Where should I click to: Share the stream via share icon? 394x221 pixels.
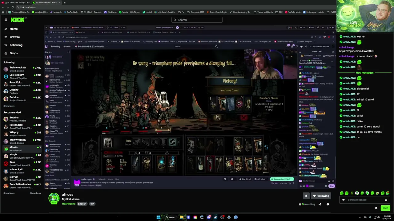320,204
